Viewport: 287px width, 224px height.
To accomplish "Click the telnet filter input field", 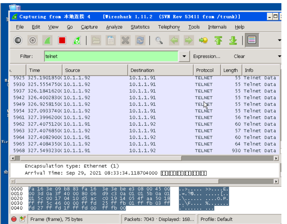I will [x=111, y=56].
